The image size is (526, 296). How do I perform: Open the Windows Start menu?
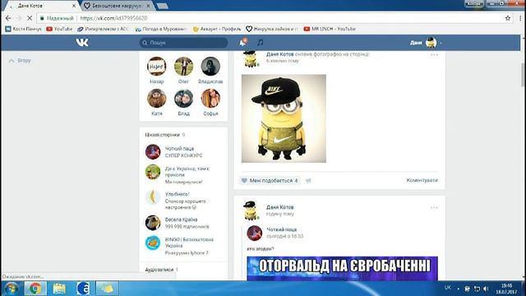[12, 289]
